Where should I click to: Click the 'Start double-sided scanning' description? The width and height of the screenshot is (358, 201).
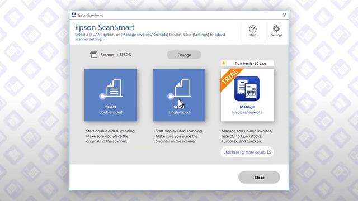coord(111,136)
